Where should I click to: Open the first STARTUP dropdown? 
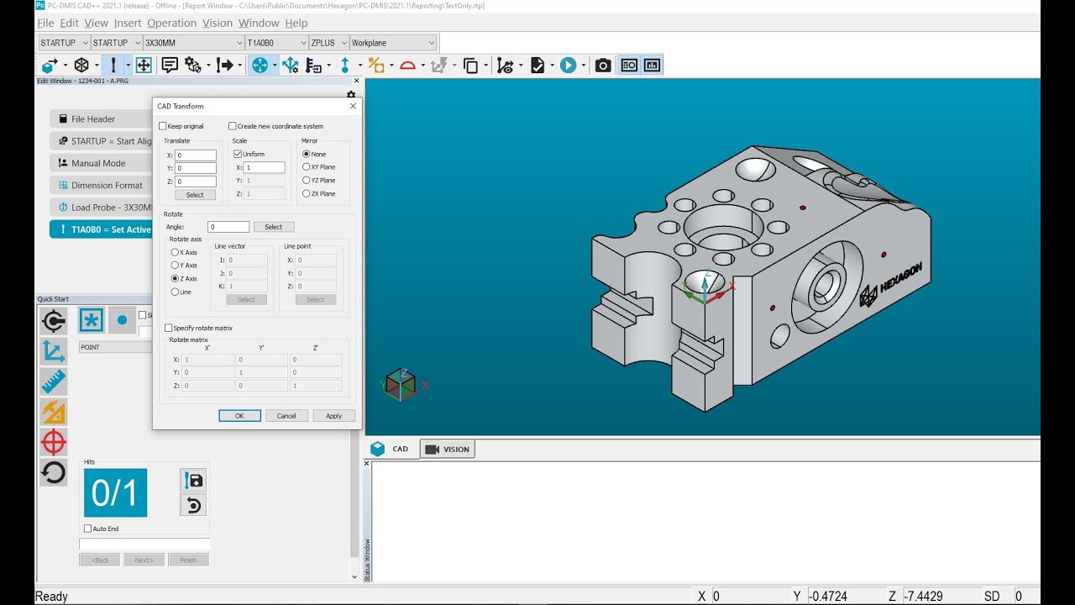click(x=65, y=42)
